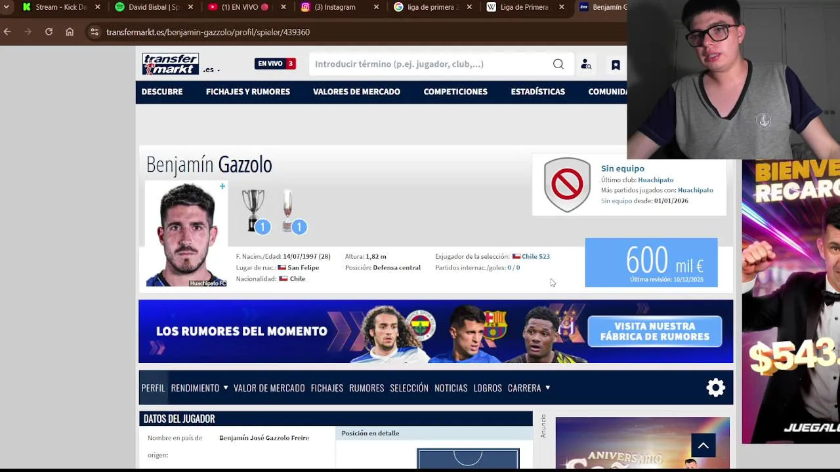Open the bookmark watchlist icon
This screenshot has height=472, width=840.
click(616, 64)
